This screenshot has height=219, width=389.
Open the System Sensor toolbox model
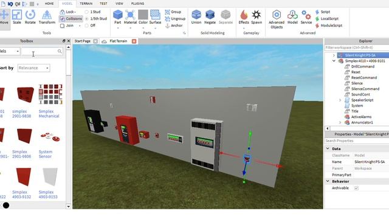[50, 137]
